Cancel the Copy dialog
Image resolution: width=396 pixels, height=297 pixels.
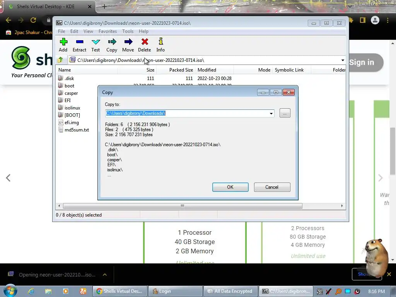[272, 187]
